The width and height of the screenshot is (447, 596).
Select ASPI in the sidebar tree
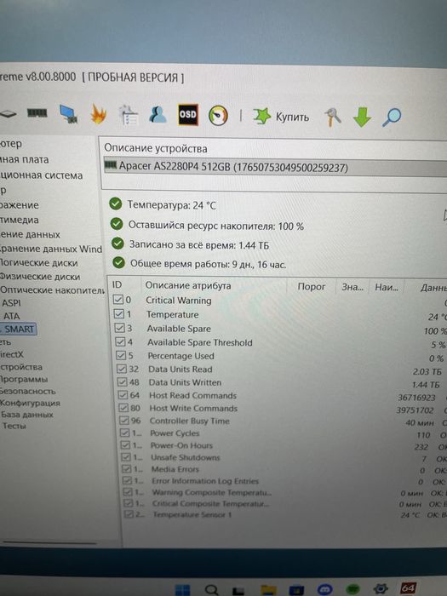click(x=11, y=303)
